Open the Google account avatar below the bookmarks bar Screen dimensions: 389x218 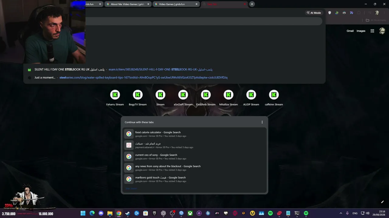click(x=382, y=31)
